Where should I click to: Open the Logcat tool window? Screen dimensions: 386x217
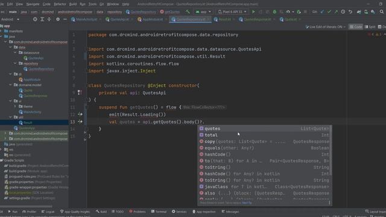48,212
